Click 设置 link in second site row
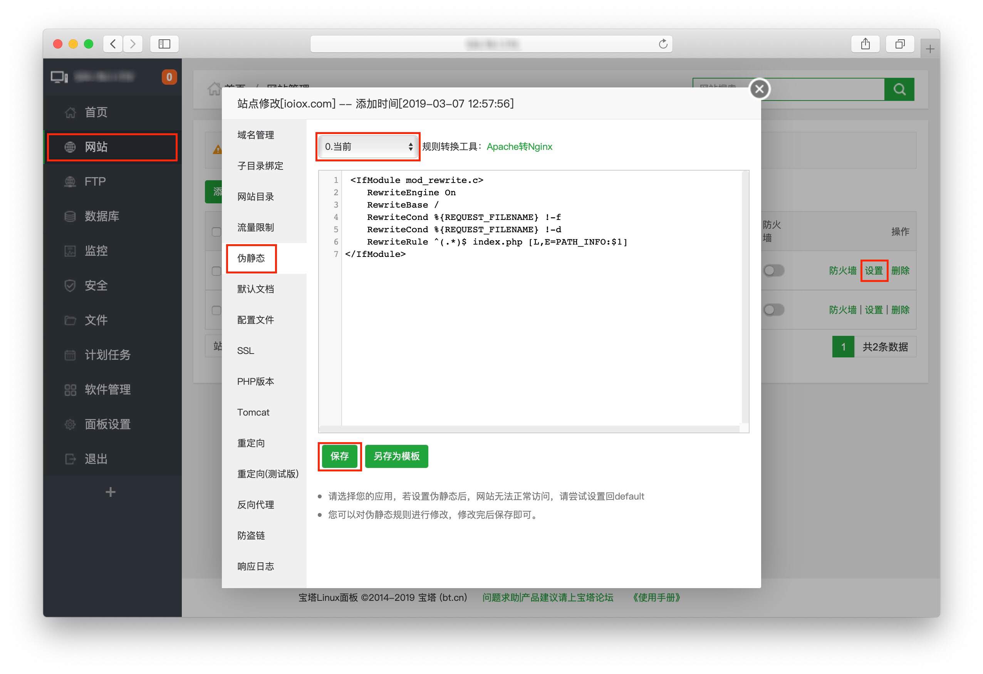983x674 pixels. (x=874, y=310)
